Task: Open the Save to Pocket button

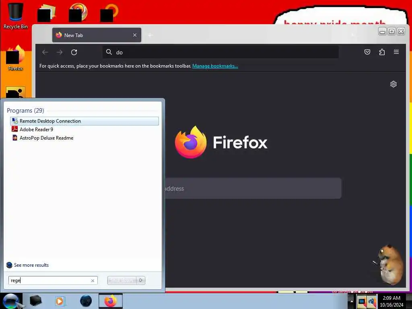Action: tap(367, 52)
